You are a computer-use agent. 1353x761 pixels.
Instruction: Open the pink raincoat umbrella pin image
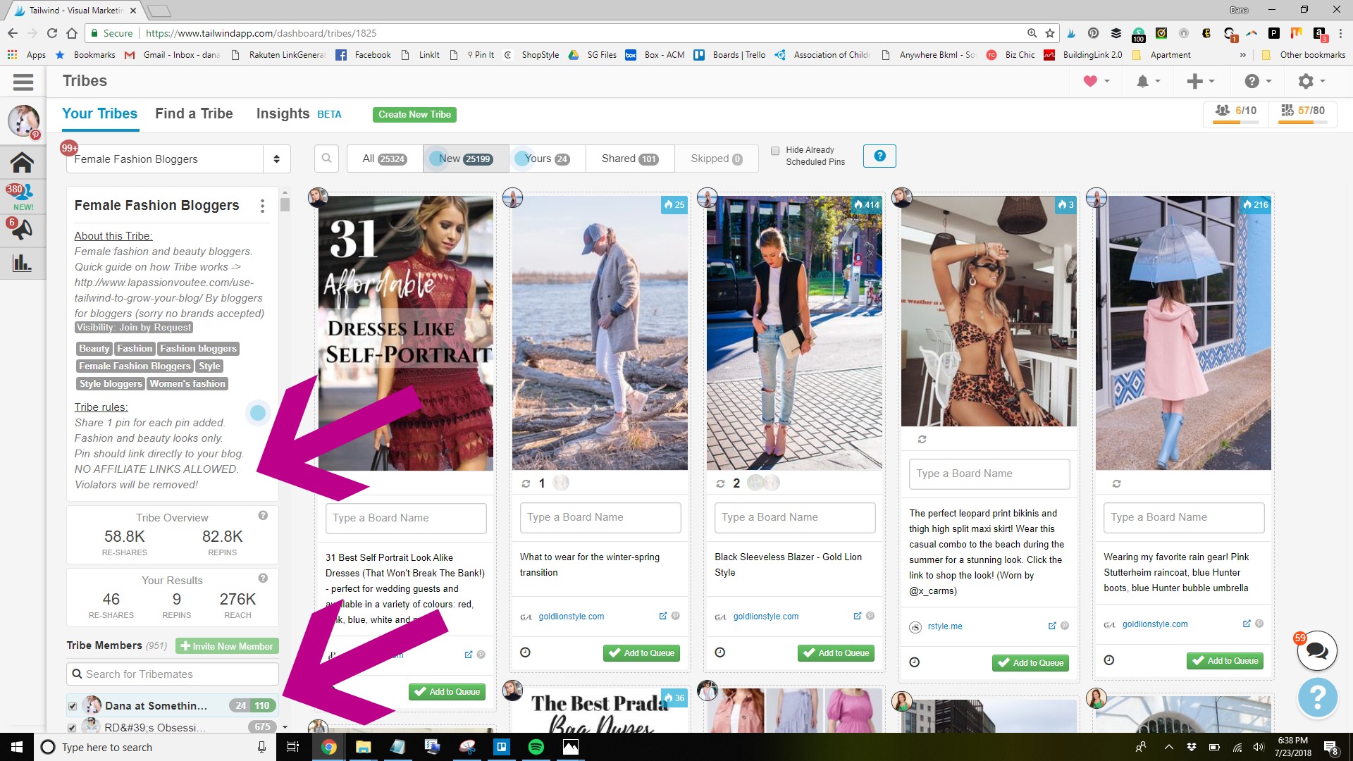[1183, 333]
